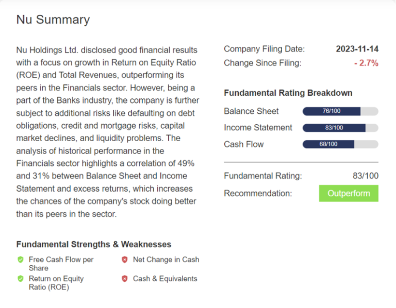Screen dimensions: 396x308
Task: Select the Balance Sheet label text
Action: [251, 111]
